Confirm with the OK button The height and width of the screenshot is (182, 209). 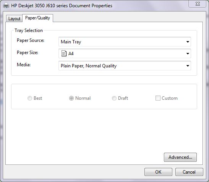158,172
